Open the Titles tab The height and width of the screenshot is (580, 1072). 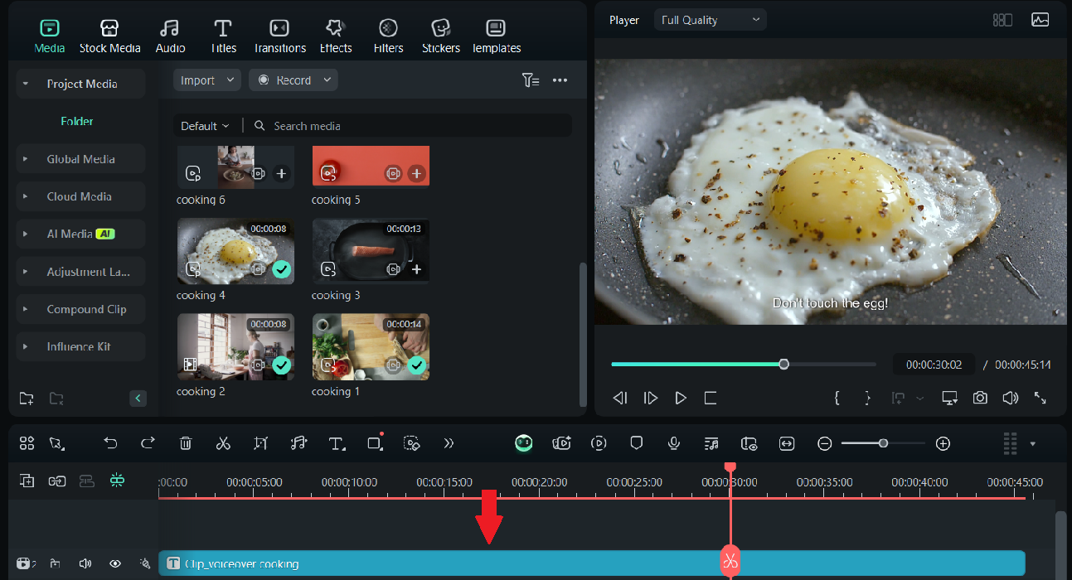click(223, 36)
